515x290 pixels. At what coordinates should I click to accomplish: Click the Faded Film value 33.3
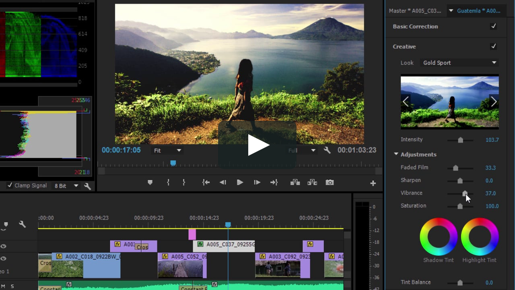490,168
